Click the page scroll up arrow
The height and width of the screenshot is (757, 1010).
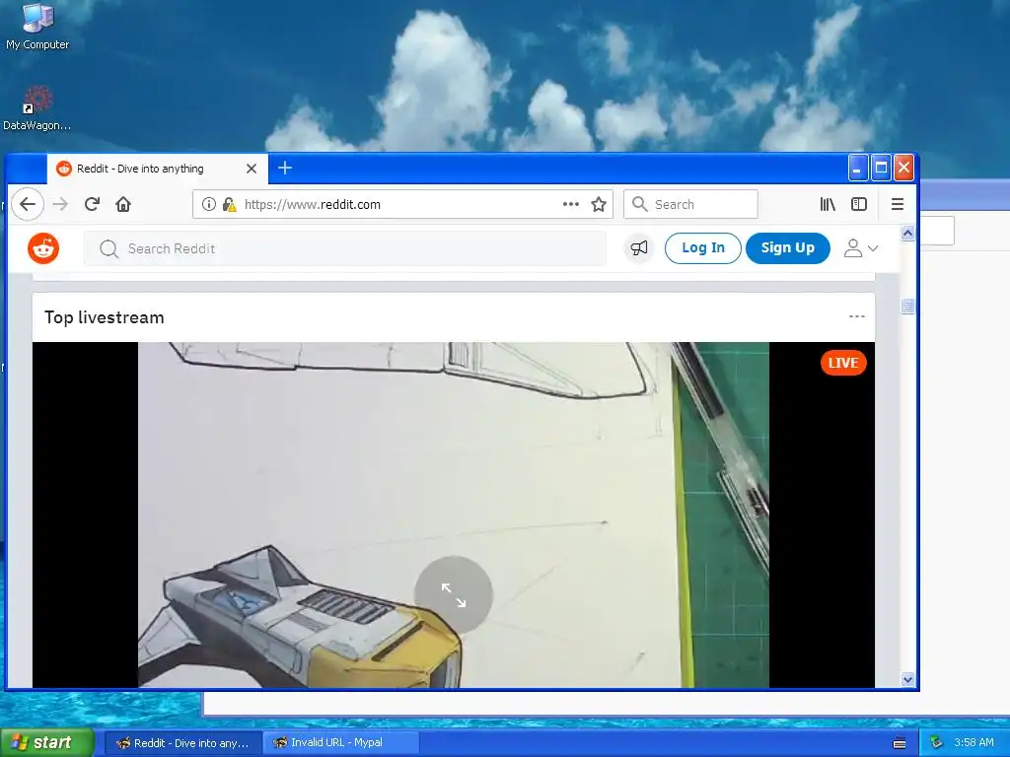tap(907, 233)
